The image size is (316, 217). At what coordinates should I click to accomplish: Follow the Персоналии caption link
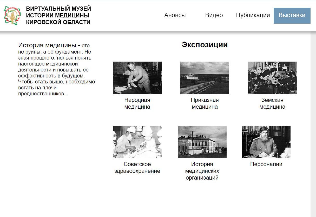point(266,164)
